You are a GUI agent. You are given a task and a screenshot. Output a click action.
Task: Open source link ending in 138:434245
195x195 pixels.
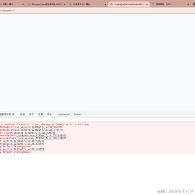[22, 141]
